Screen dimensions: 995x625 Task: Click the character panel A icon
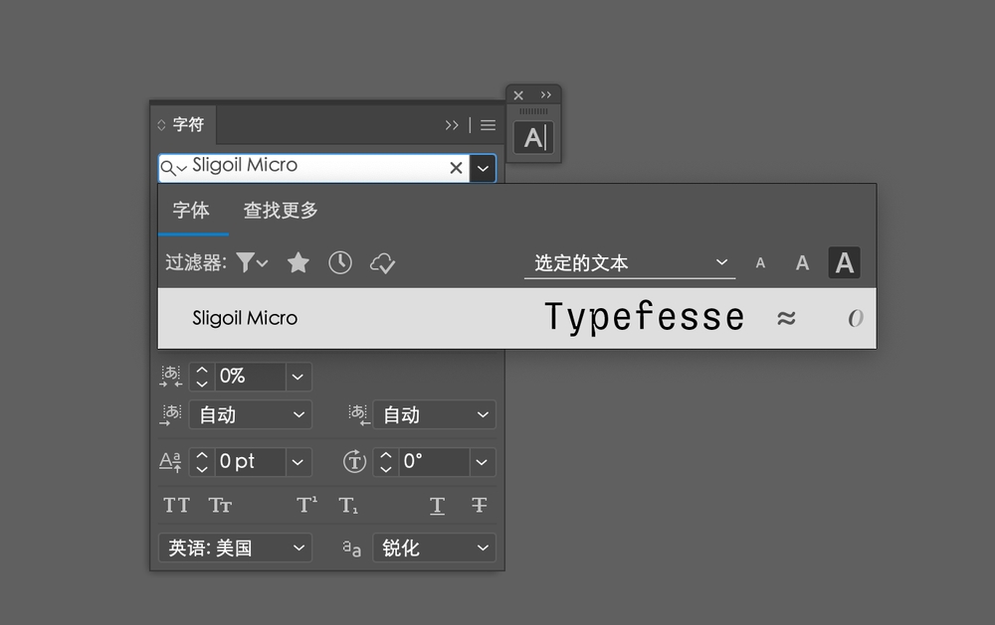click(533, 137)
